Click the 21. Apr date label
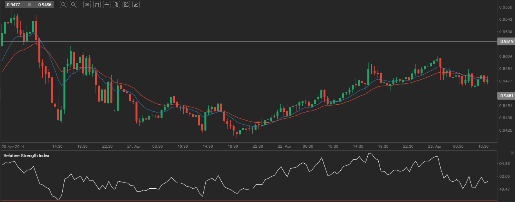515x202 pixels. point(134,146)
